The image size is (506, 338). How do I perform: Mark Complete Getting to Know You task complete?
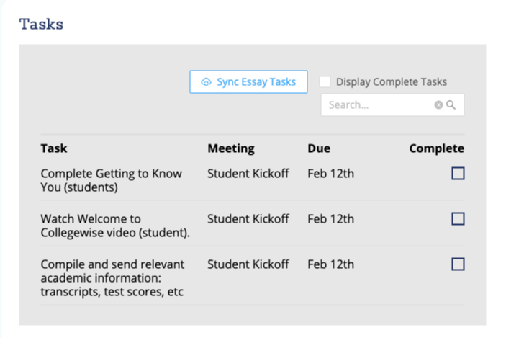[x=458, y=174]
